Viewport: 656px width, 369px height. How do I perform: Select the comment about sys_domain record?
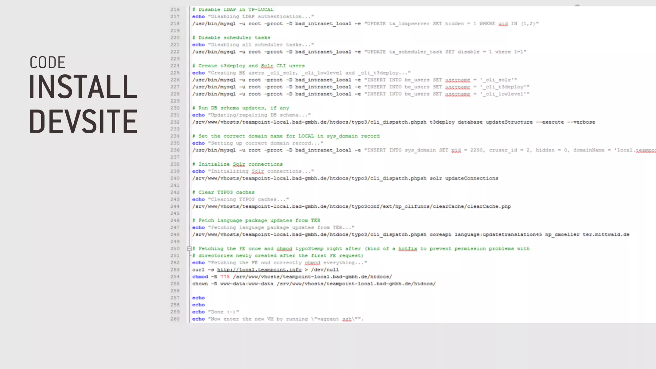click(286, 136)
